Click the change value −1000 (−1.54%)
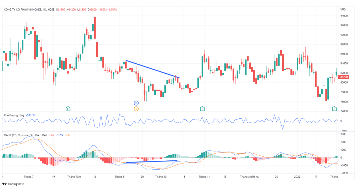Screen dimensions: 357x188 [107, 9]
